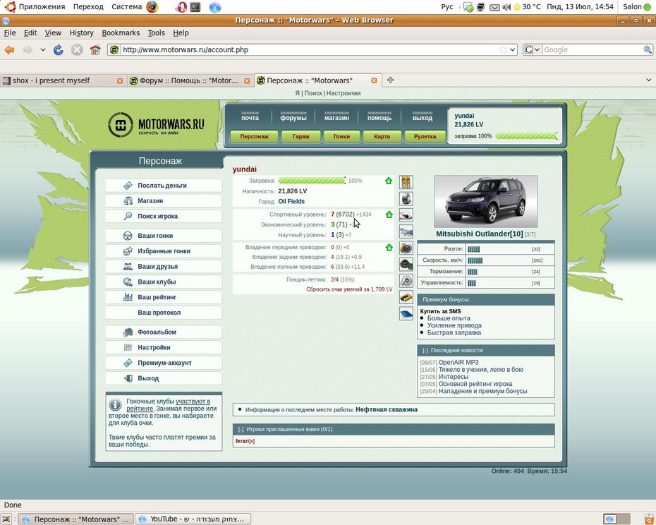Reload the current page
This screenshot has height=525, width=656.
tap(58, 50)
